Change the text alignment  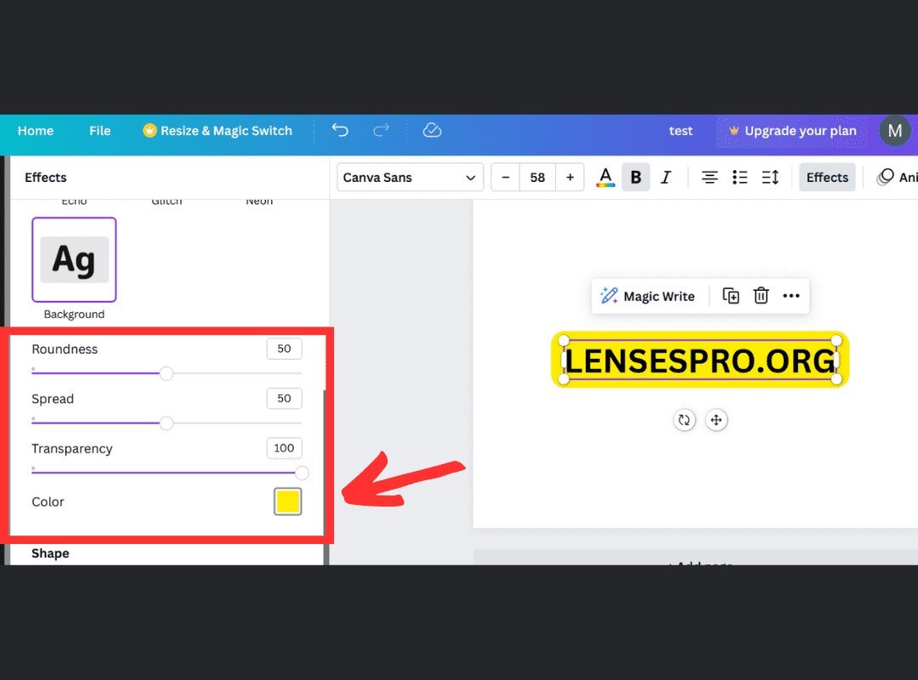coord(710,178)
